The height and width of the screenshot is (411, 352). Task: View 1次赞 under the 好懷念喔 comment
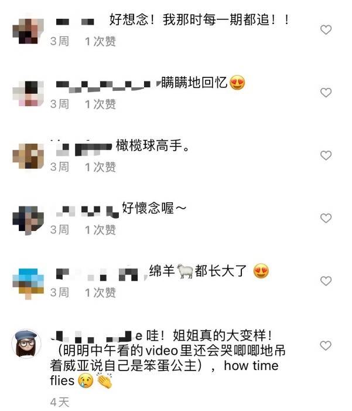pyautogui.click(x=100, y=230)
